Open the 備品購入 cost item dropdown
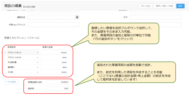The height and width of the screenshot is (99, 189). pyautogui.click(x=38, y=67)
